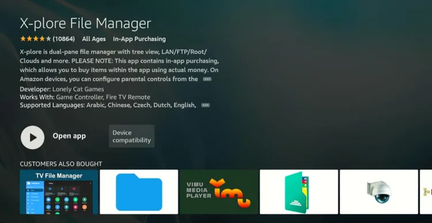
Task: Click the review count (10864)
Action: click(x=63, y=39)
